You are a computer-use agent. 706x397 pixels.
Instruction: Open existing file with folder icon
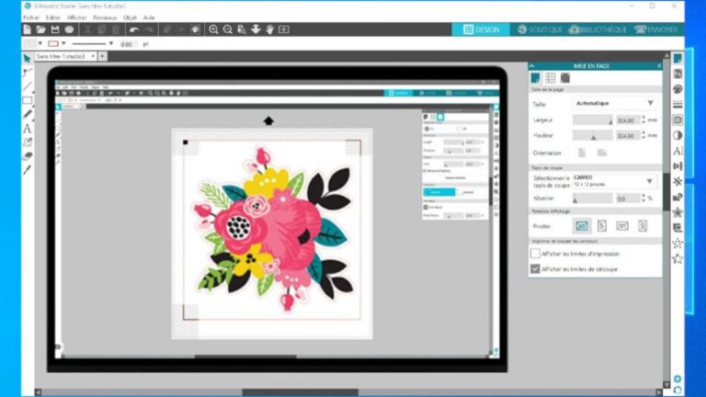[41, 29]
